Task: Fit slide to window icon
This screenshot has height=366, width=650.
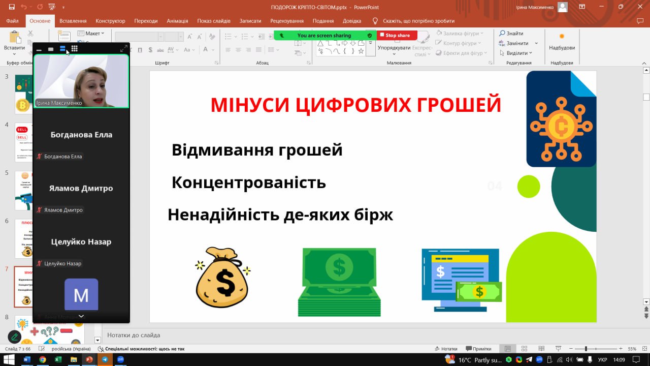Action: (643, 349)
